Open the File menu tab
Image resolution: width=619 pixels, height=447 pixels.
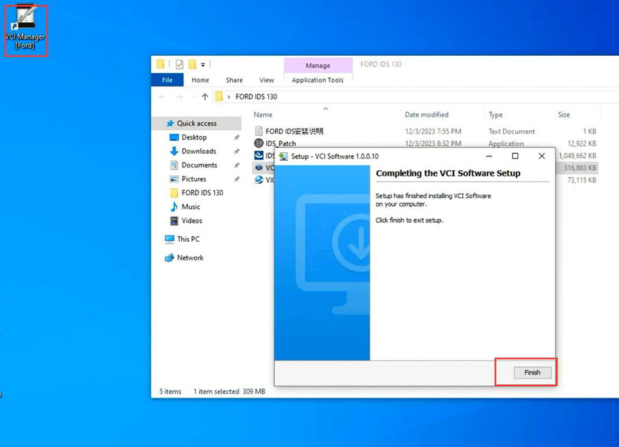[168, 80]
